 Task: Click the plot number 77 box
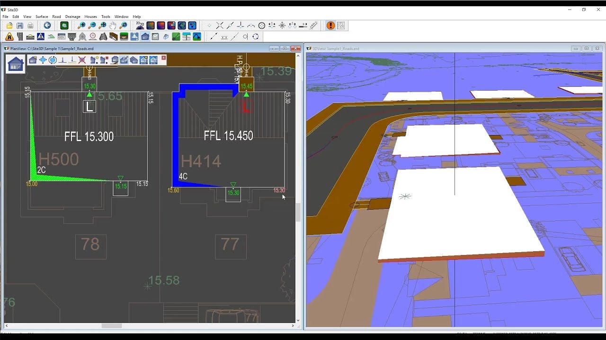(x=230, y=246)
